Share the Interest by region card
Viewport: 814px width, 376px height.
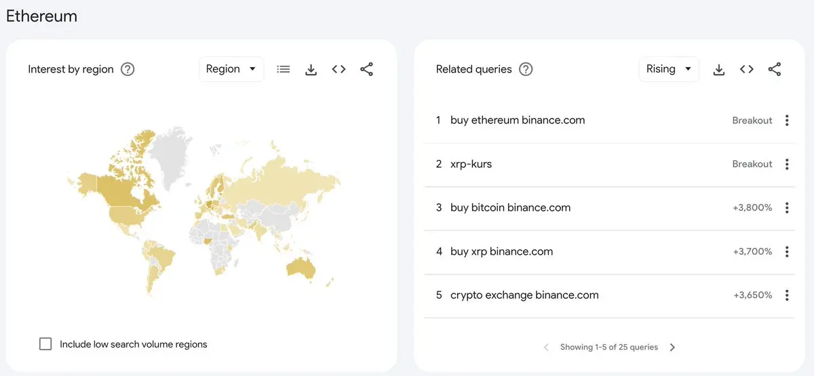click(x=367, y=69)
